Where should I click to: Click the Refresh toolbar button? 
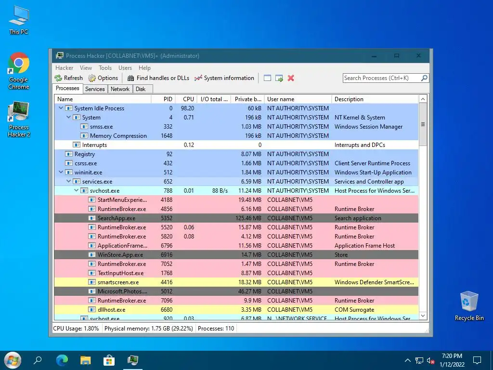(x=68, y=78)
